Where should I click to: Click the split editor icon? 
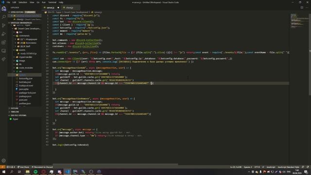302,8
